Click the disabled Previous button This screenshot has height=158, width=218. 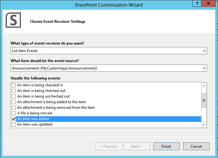(x=109, y=146)
